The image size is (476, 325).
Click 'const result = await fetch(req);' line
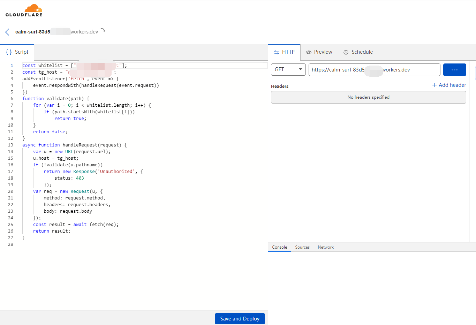click(76, 225)
